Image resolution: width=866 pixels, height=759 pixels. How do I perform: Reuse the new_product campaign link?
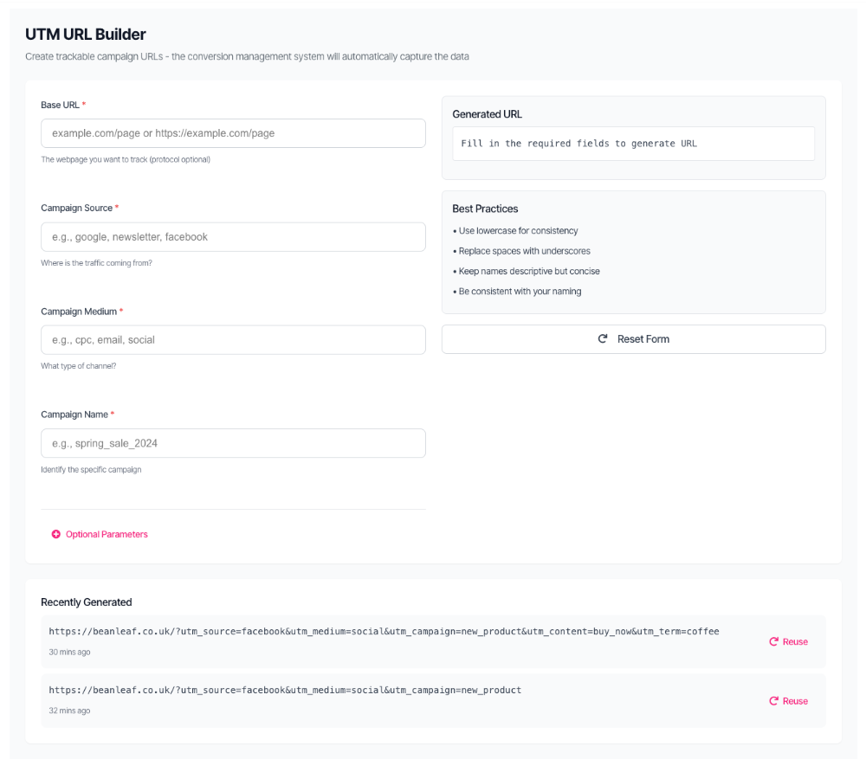click(x=787, y=700)
